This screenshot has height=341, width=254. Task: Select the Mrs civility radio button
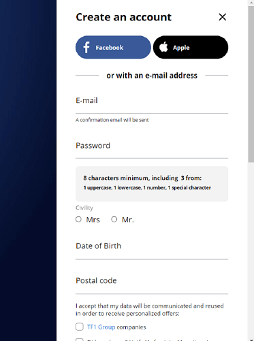[x=78, y=220]
